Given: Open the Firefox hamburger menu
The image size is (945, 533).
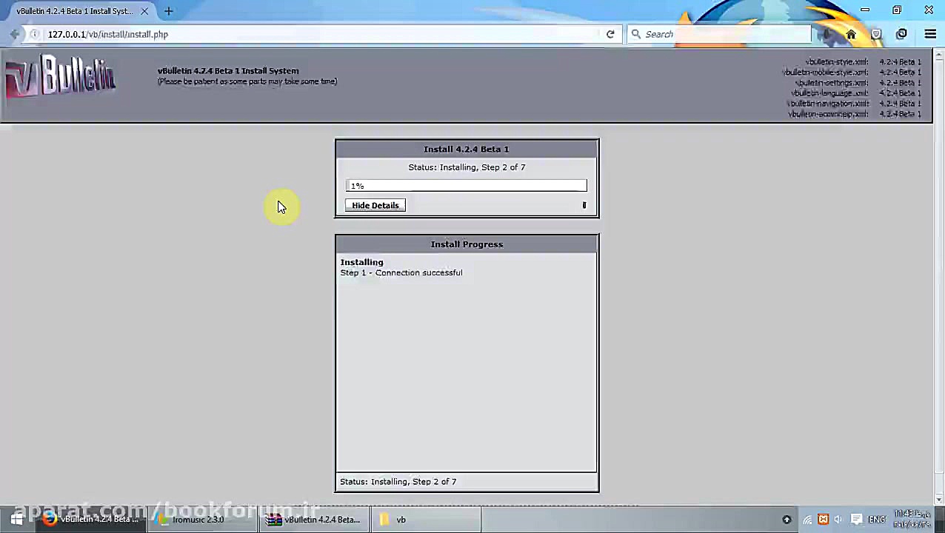Looking at the screenshot, I should 930,34.
